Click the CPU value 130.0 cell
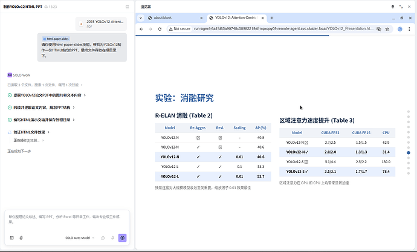 pos(386,161)
